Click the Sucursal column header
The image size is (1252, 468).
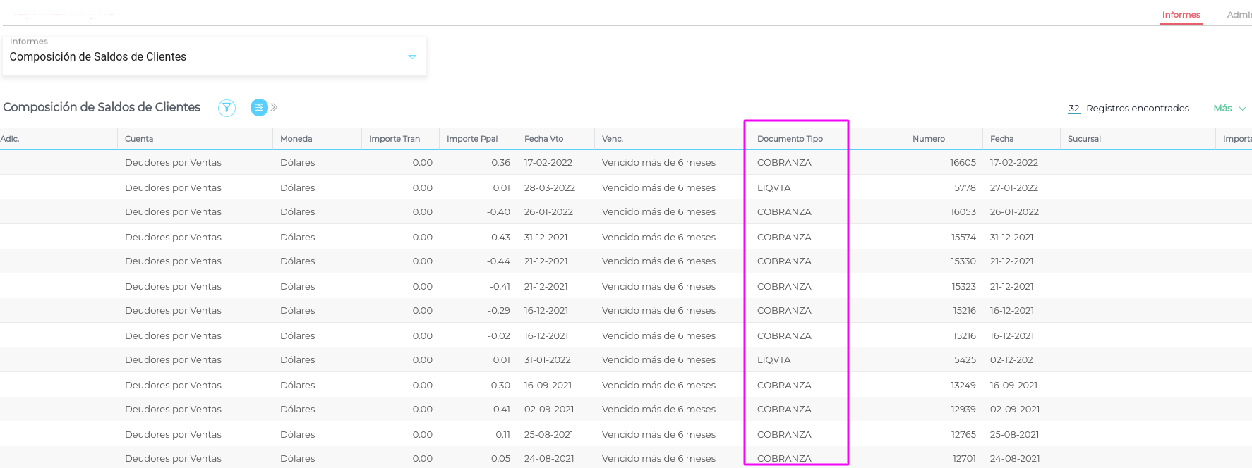[x=1084, y=139]
